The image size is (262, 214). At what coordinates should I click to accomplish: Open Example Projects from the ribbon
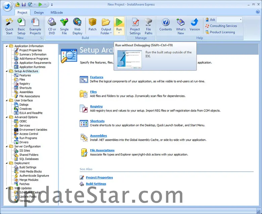[35, 27]
